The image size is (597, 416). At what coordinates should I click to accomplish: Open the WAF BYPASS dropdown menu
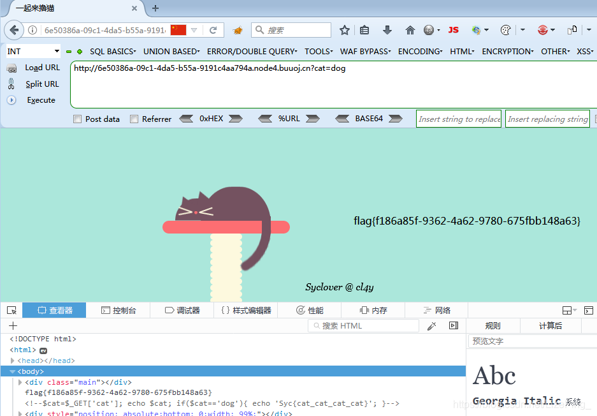[x=366, y=52]
